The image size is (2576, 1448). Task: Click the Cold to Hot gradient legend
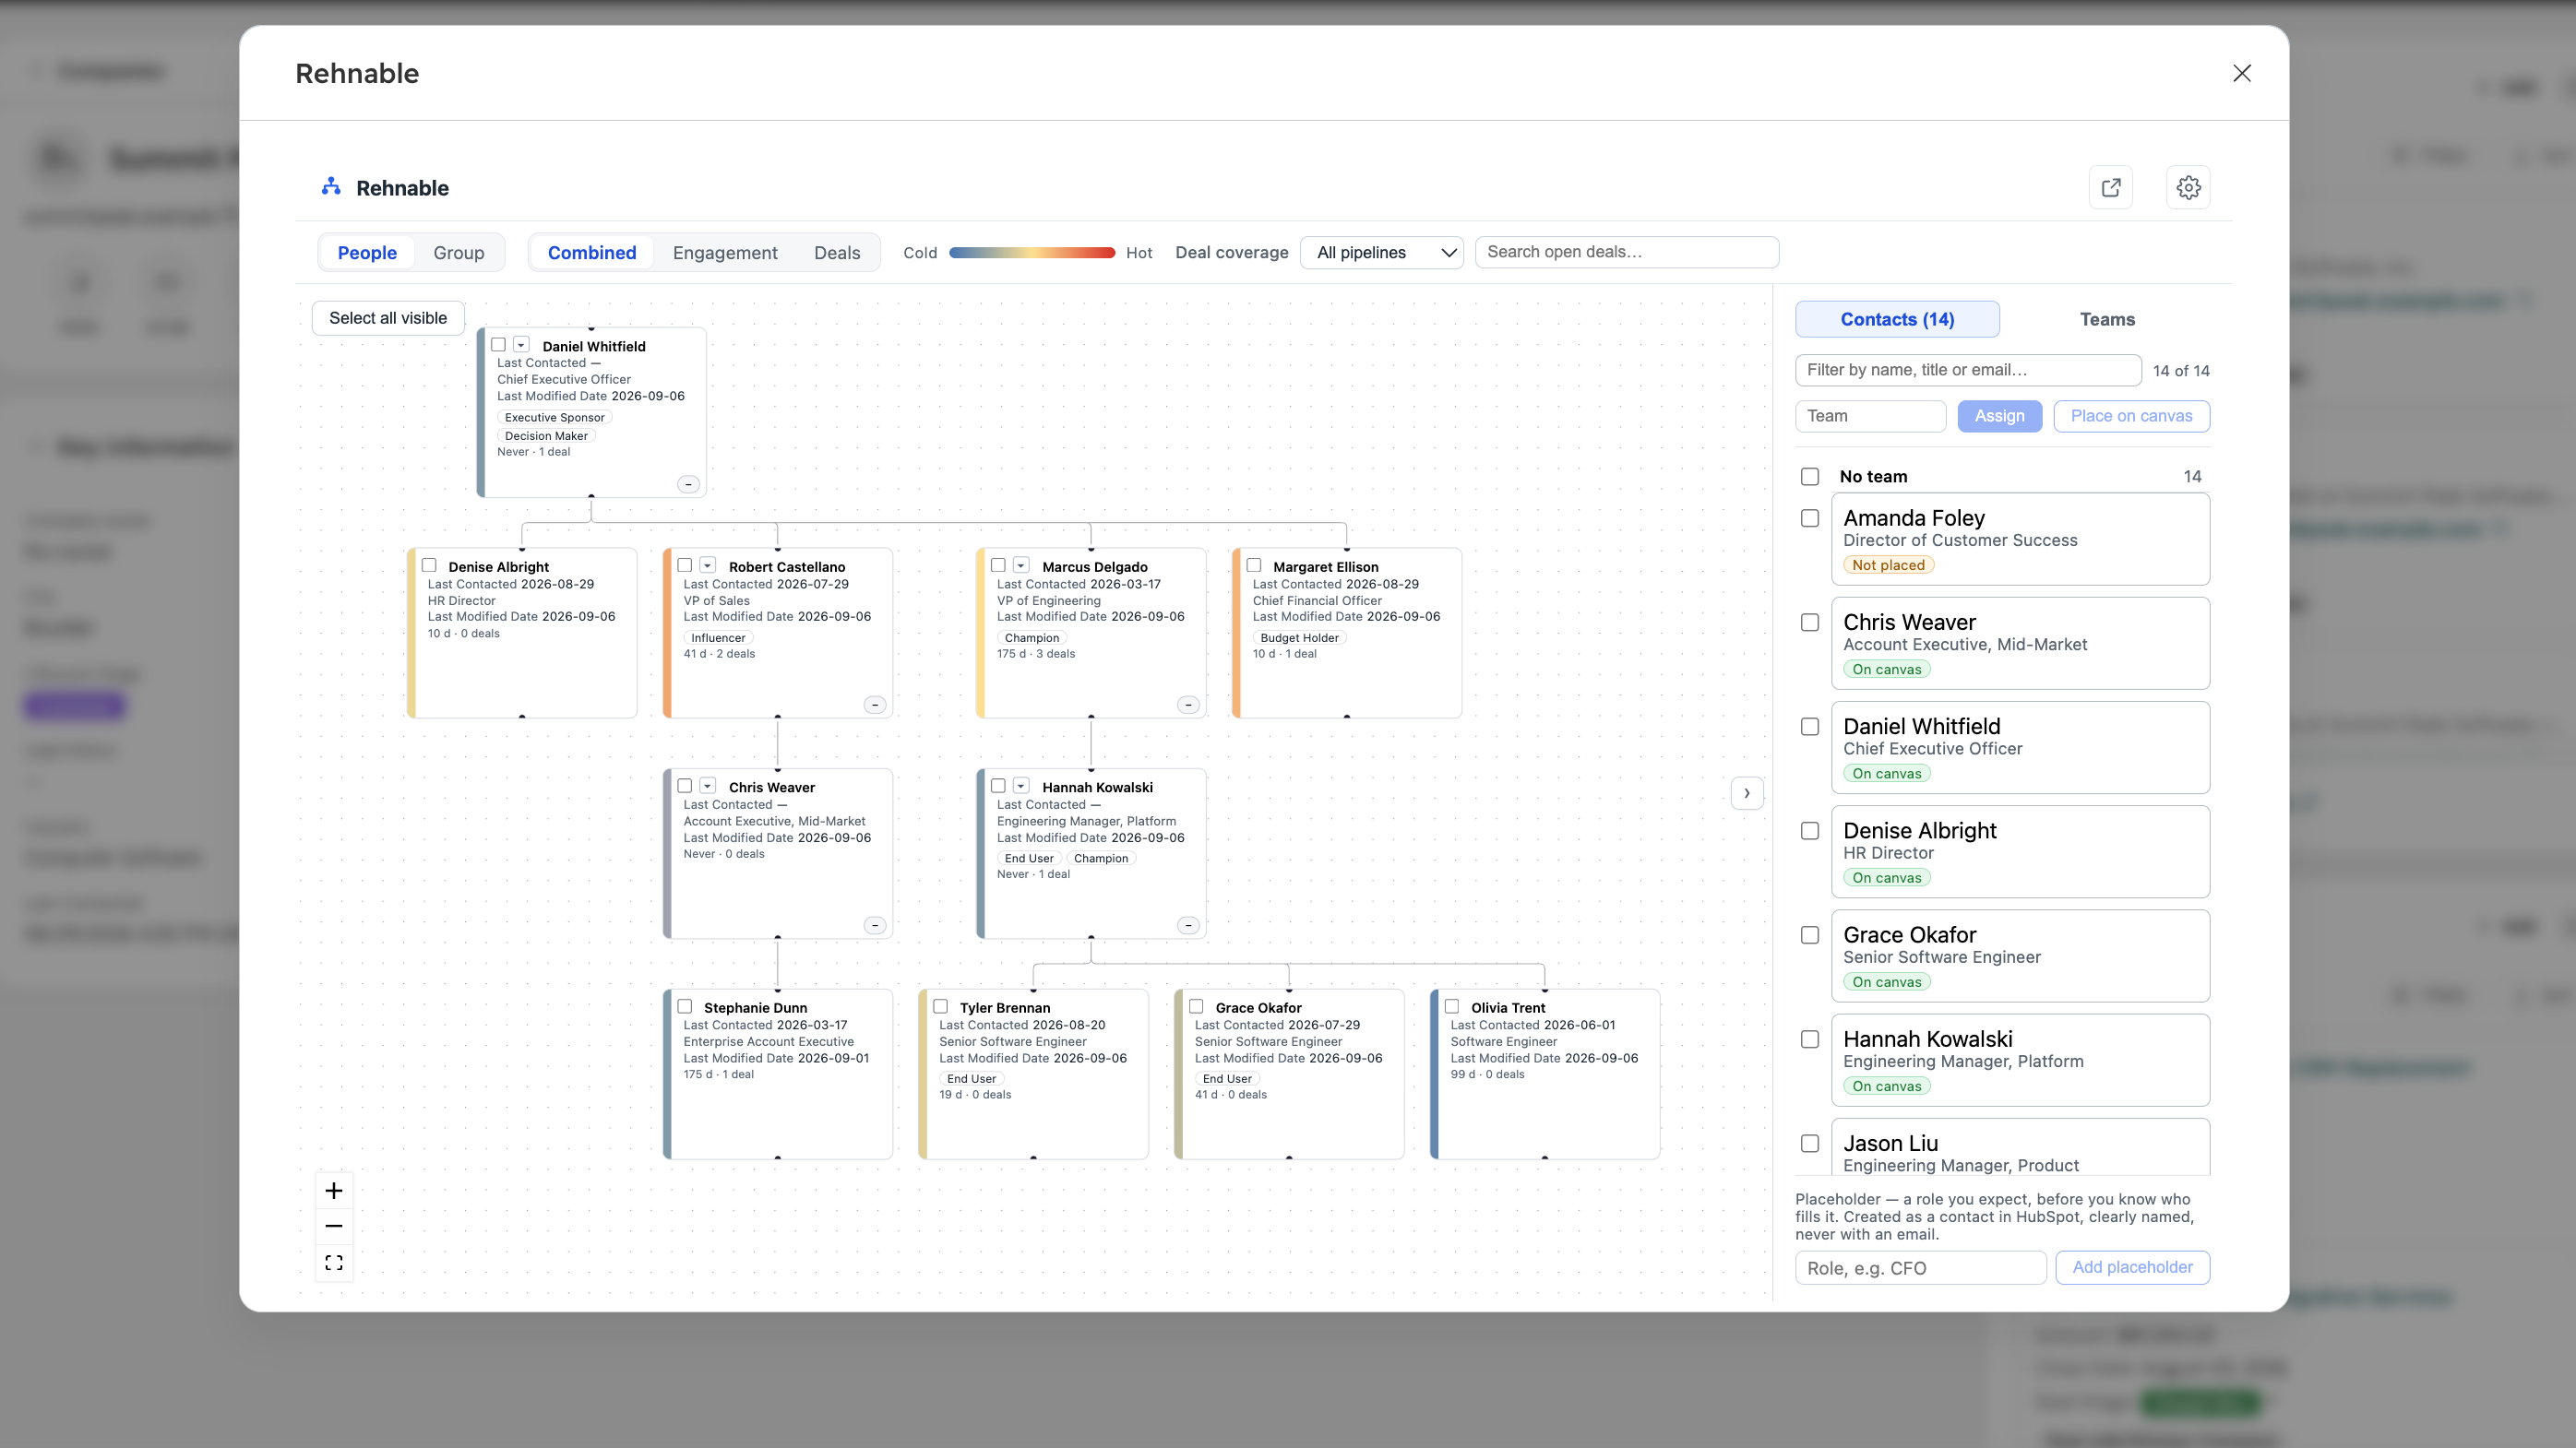point(1031,253)
